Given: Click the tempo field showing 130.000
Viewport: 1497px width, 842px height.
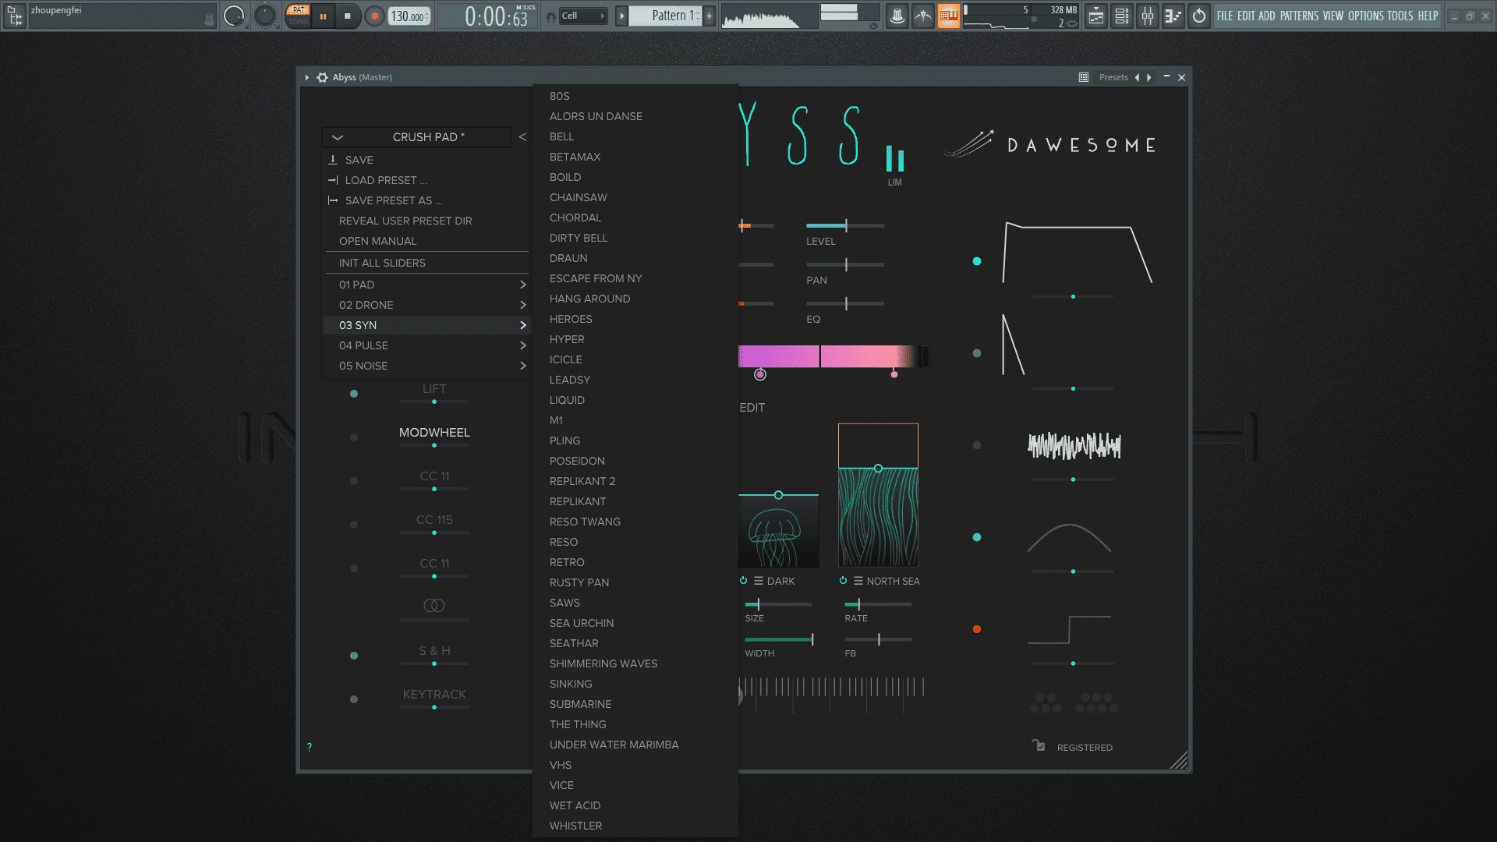Looking at the screenshot, I should coord(409,16).
